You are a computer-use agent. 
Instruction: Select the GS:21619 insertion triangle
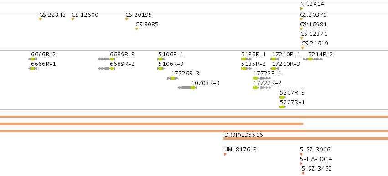coord(303,48)
